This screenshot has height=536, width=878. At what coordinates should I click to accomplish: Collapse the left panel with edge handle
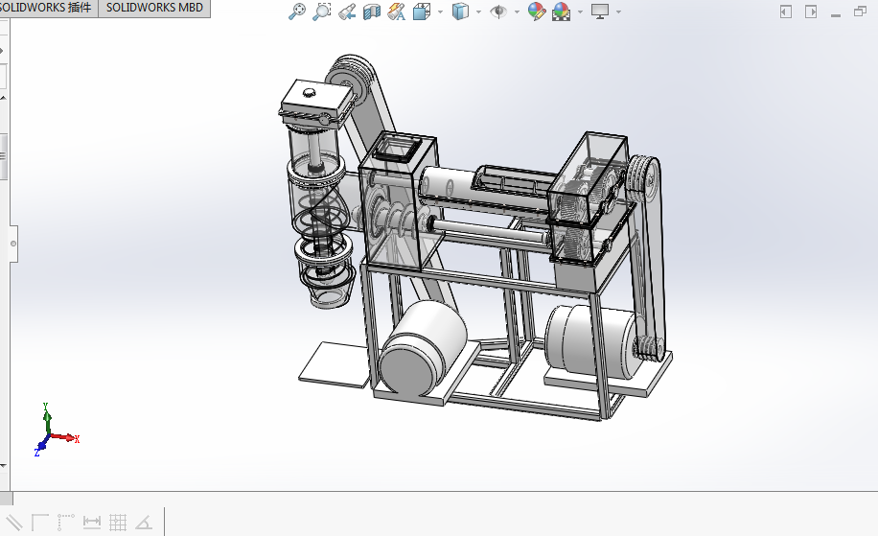pos(12,244)
